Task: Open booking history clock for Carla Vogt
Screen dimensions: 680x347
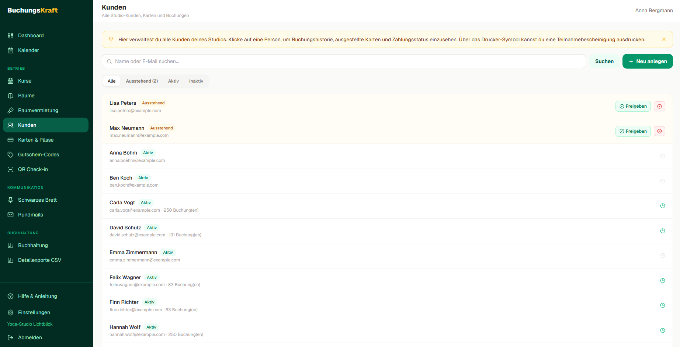Action: [662, 206]
